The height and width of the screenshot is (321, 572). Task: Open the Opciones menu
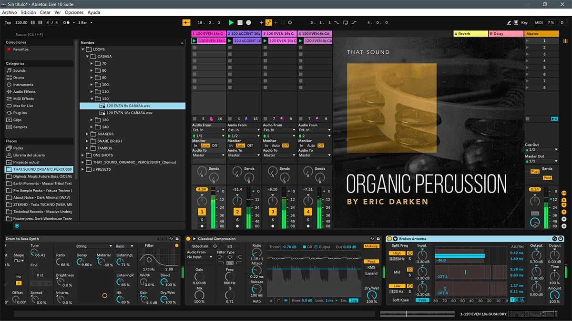click(74, 12)
